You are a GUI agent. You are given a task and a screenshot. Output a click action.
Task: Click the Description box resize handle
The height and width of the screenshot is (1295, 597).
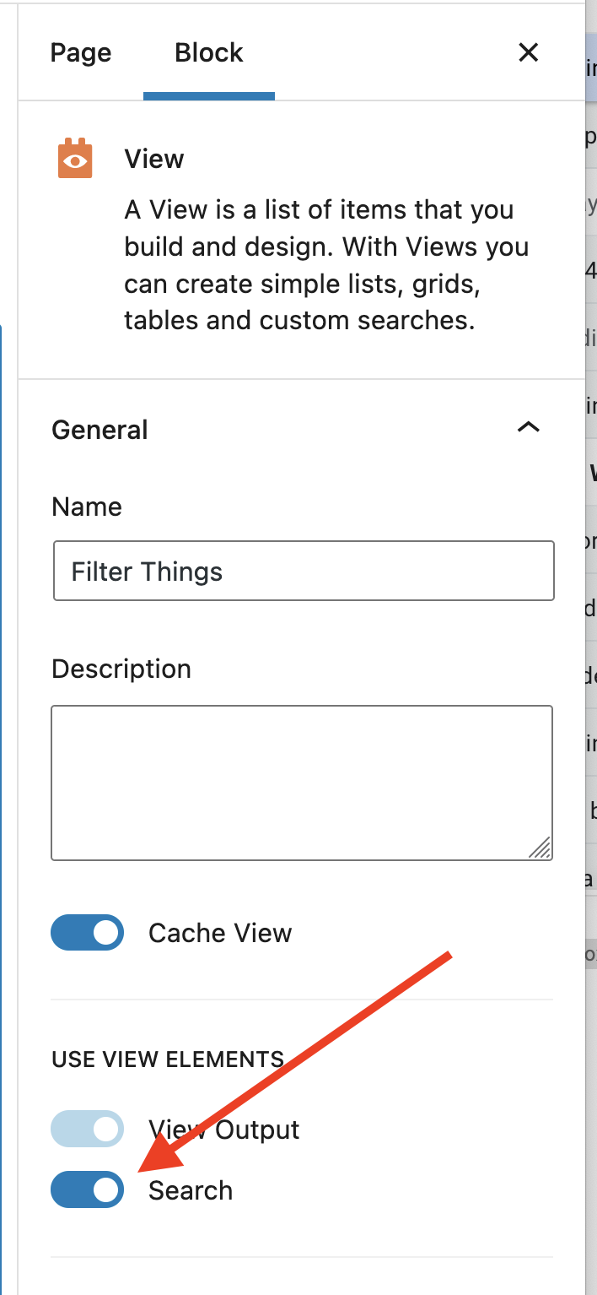[540, 847]
